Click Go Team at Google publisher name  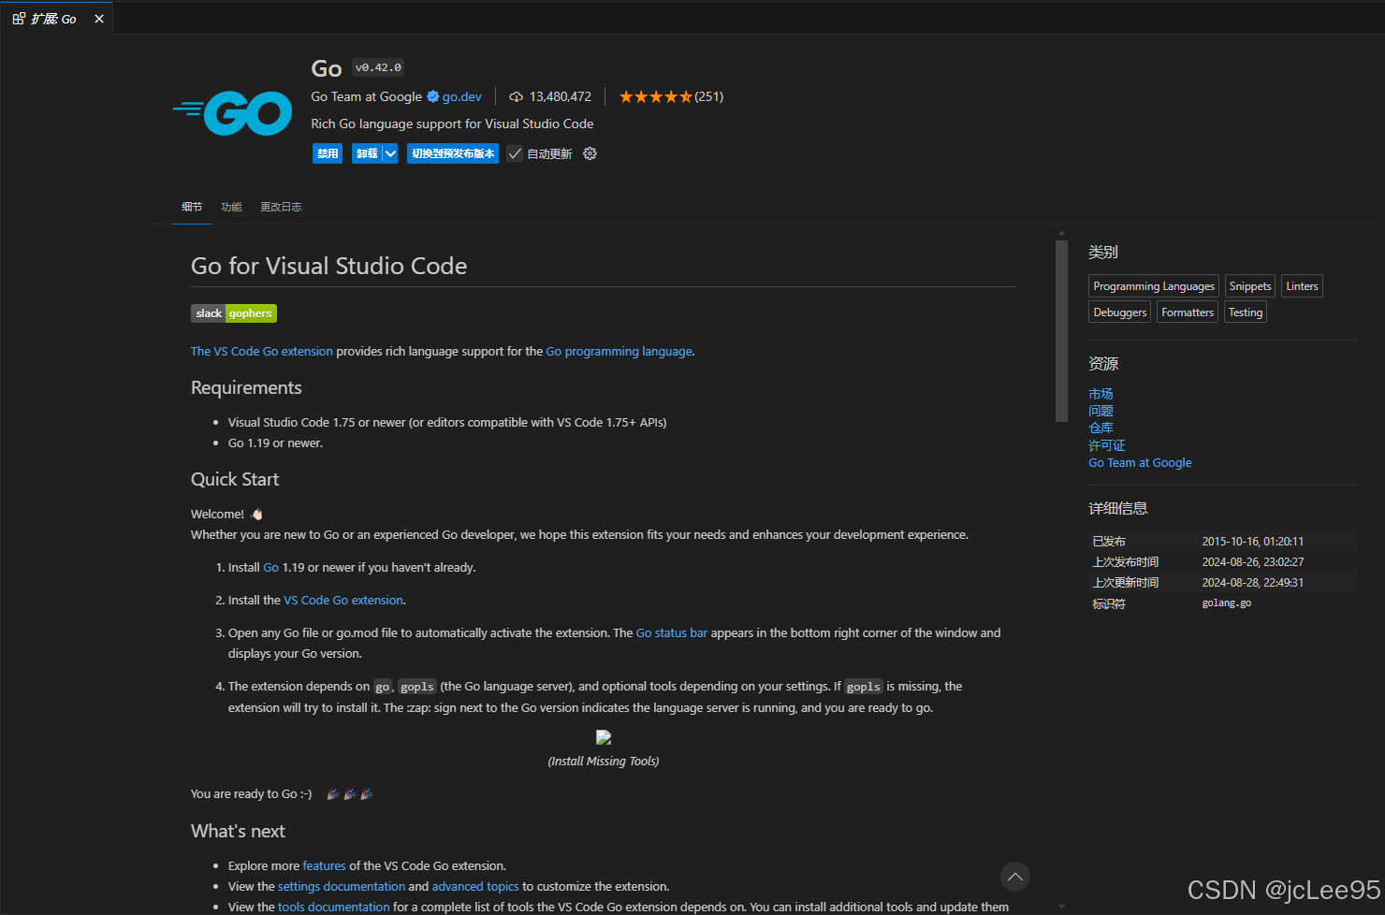pyautogui.click(x=366, y=96)
